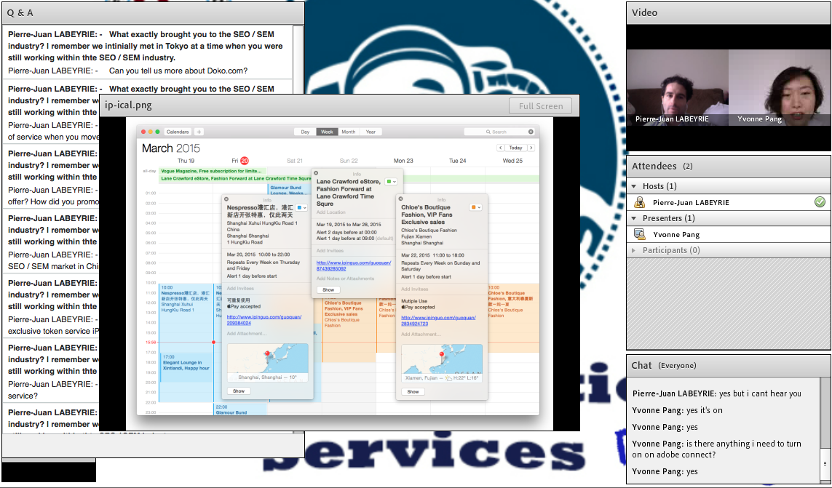Viewport: 832px width, 488px height.
Task: Switch the calendar to Month view
Action: tap(349, 132)
